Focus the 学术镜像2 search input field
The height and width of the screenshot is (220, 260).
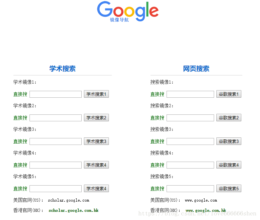[55, 118]
